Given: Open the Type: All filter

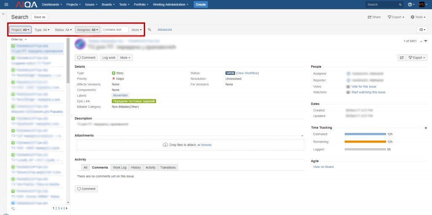Looking at the screenshot, I should tap(42, 30).
